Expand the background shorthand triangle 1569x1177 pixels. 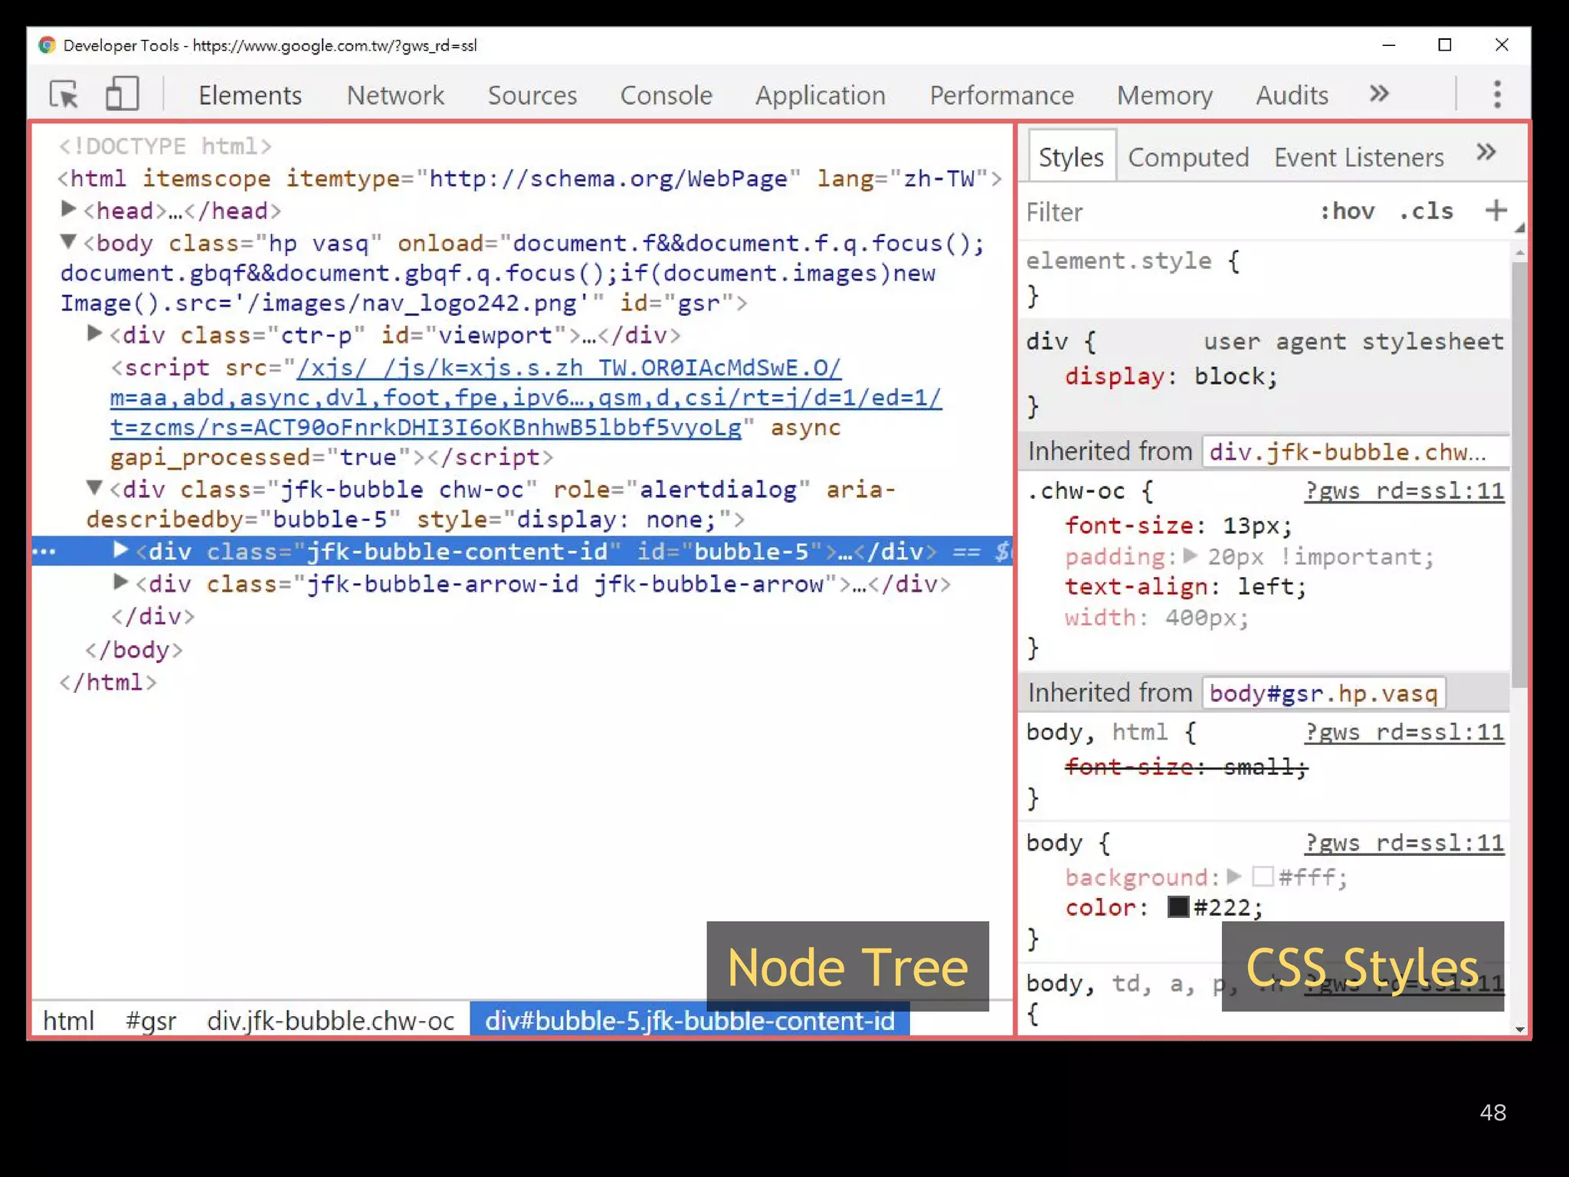(x=1233, y=876)
